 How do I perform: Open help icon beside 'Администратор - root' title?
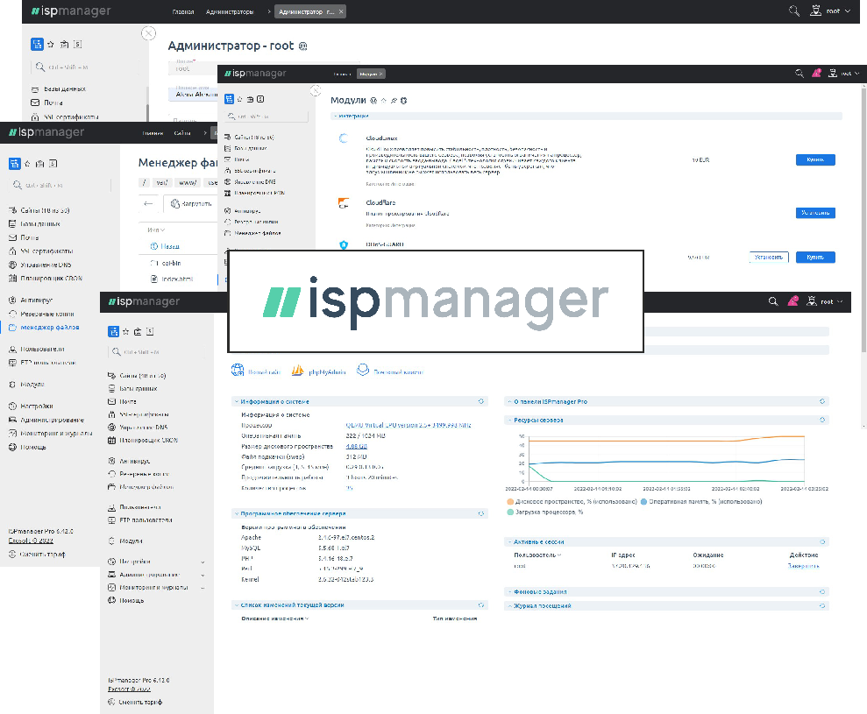click(x=303, y=46)
